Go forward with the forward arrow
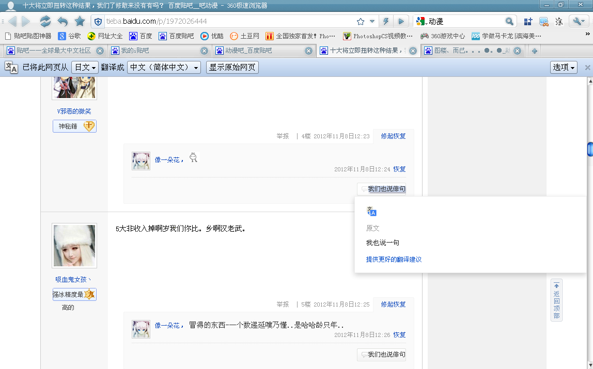This screenshot has height=369, width=593. [26, 22]
